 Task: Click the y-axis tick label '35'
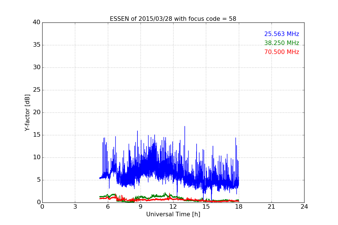click(37, 45)
